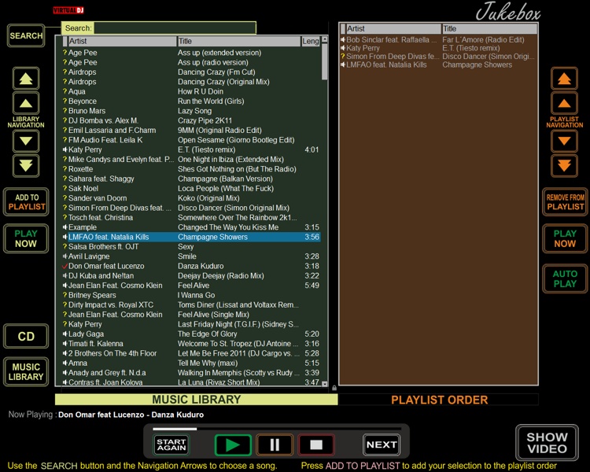
Task: Click playlist Play Now button
Action: point(565,238)
